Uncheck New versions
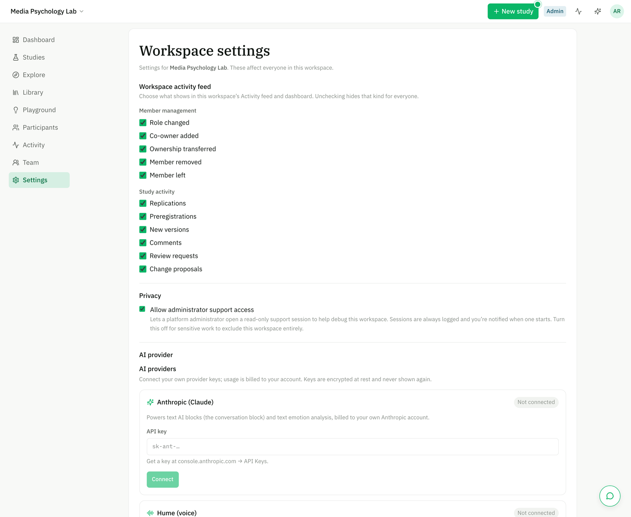The image size is (631, 517). point(143,229)
